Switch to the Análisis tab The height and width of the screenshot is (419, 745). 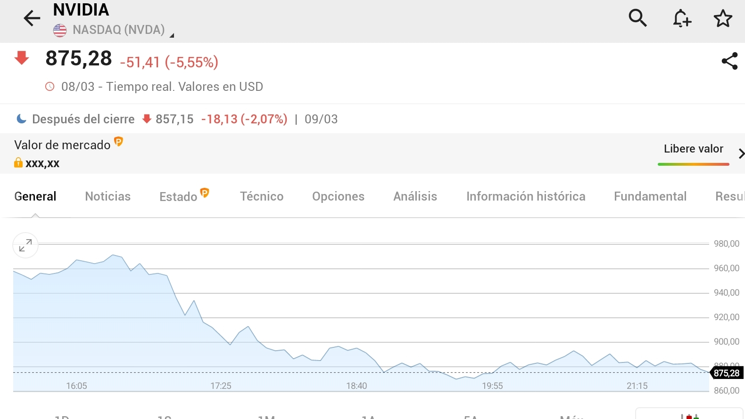415,196
